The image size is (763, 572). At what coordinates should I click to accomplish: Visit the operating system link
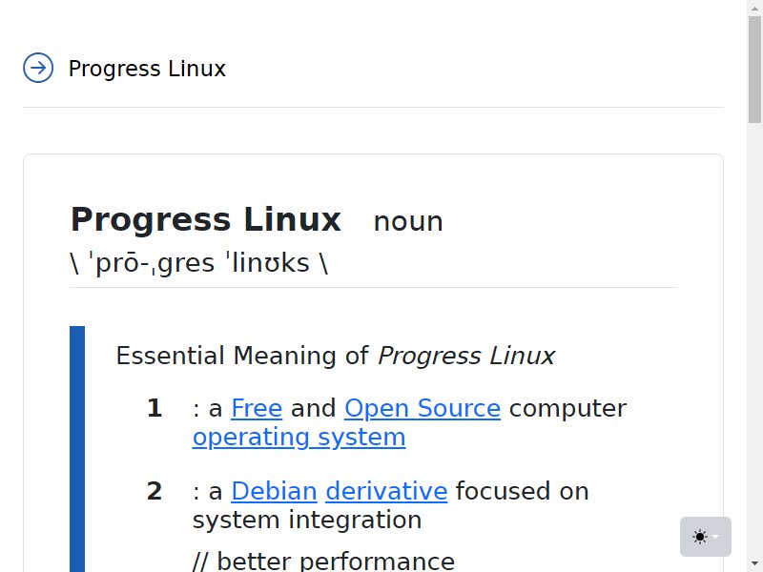(299, 437)
